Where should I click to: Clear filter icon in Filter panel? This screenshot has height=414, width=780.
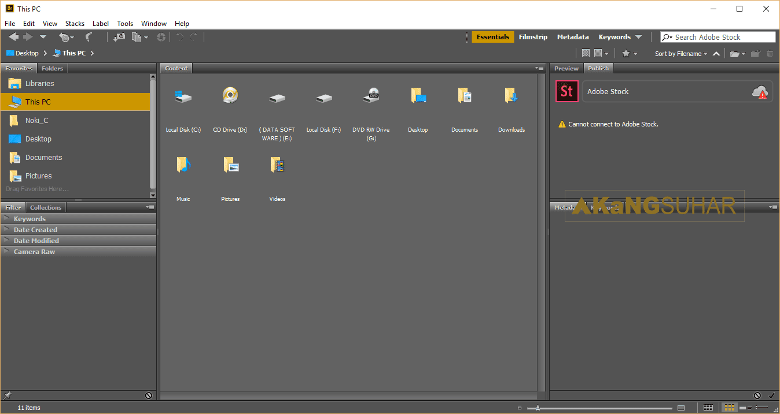pos(149,396)
